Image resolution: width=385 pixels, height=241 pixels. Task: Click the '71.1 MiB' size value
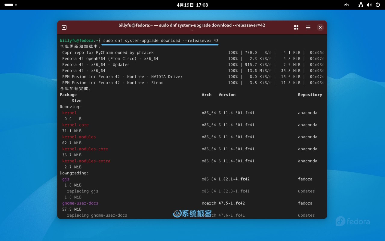(x=72, y=131)
